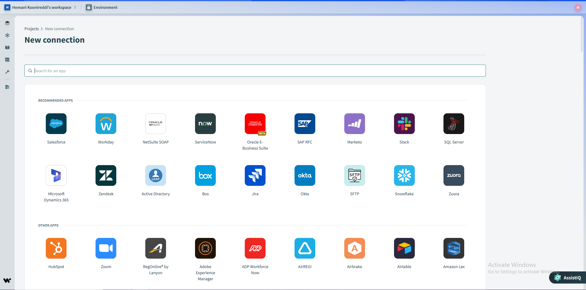
Task: Open the asterisk-shaped icon in the sidebar
Action: [x=7, y=35]
